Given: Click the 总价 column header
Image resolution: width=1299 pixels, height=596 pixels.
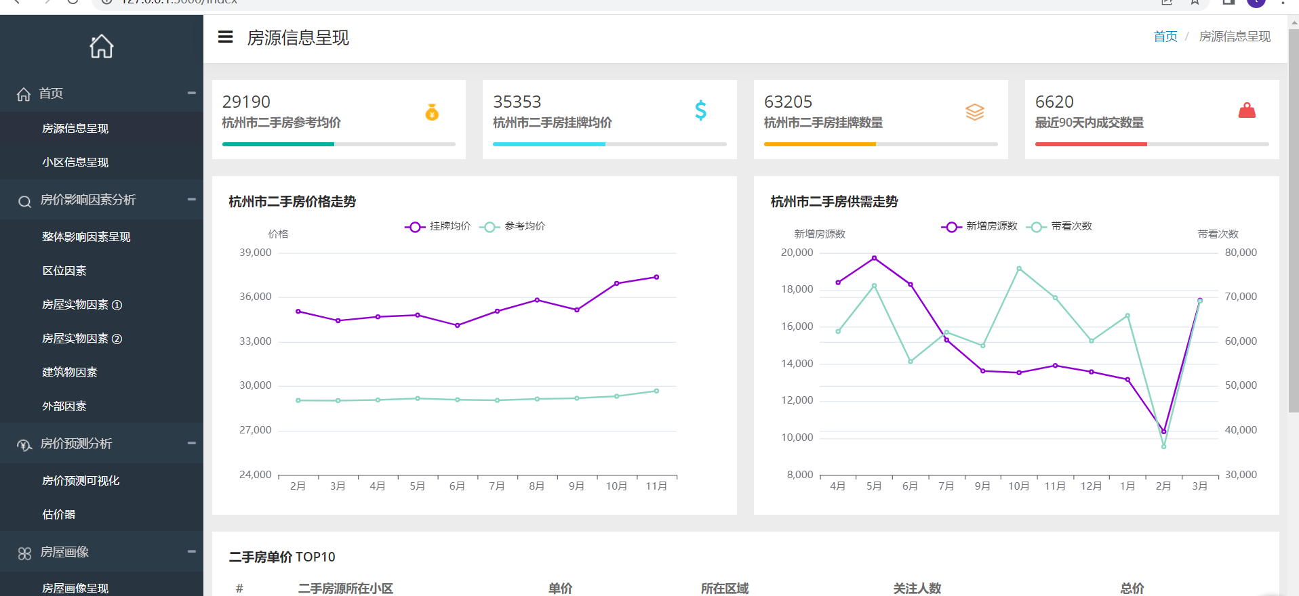Looking at the screenshot, I should click(x=1132, y=589).
